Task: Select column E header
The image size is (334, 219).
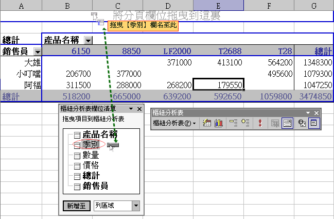Action: pyautogui.click(x=219, y=5)
